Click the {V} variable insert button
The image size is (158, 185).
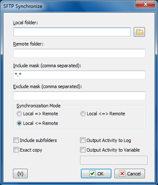click(21, 174)
